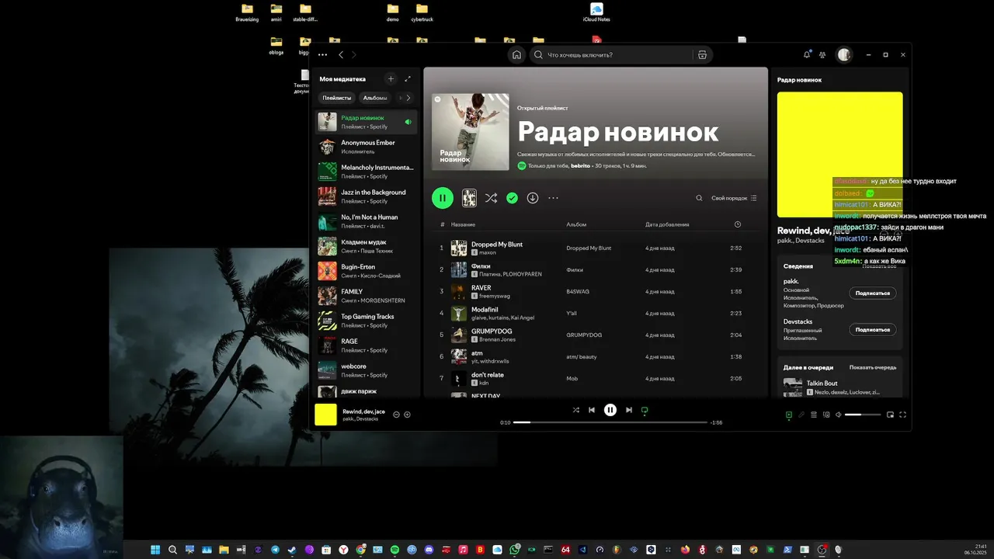Viewport: 994px width, 559px height.
Task: Select the Плейлисты filter chip
Action: [x=337, y=98]
